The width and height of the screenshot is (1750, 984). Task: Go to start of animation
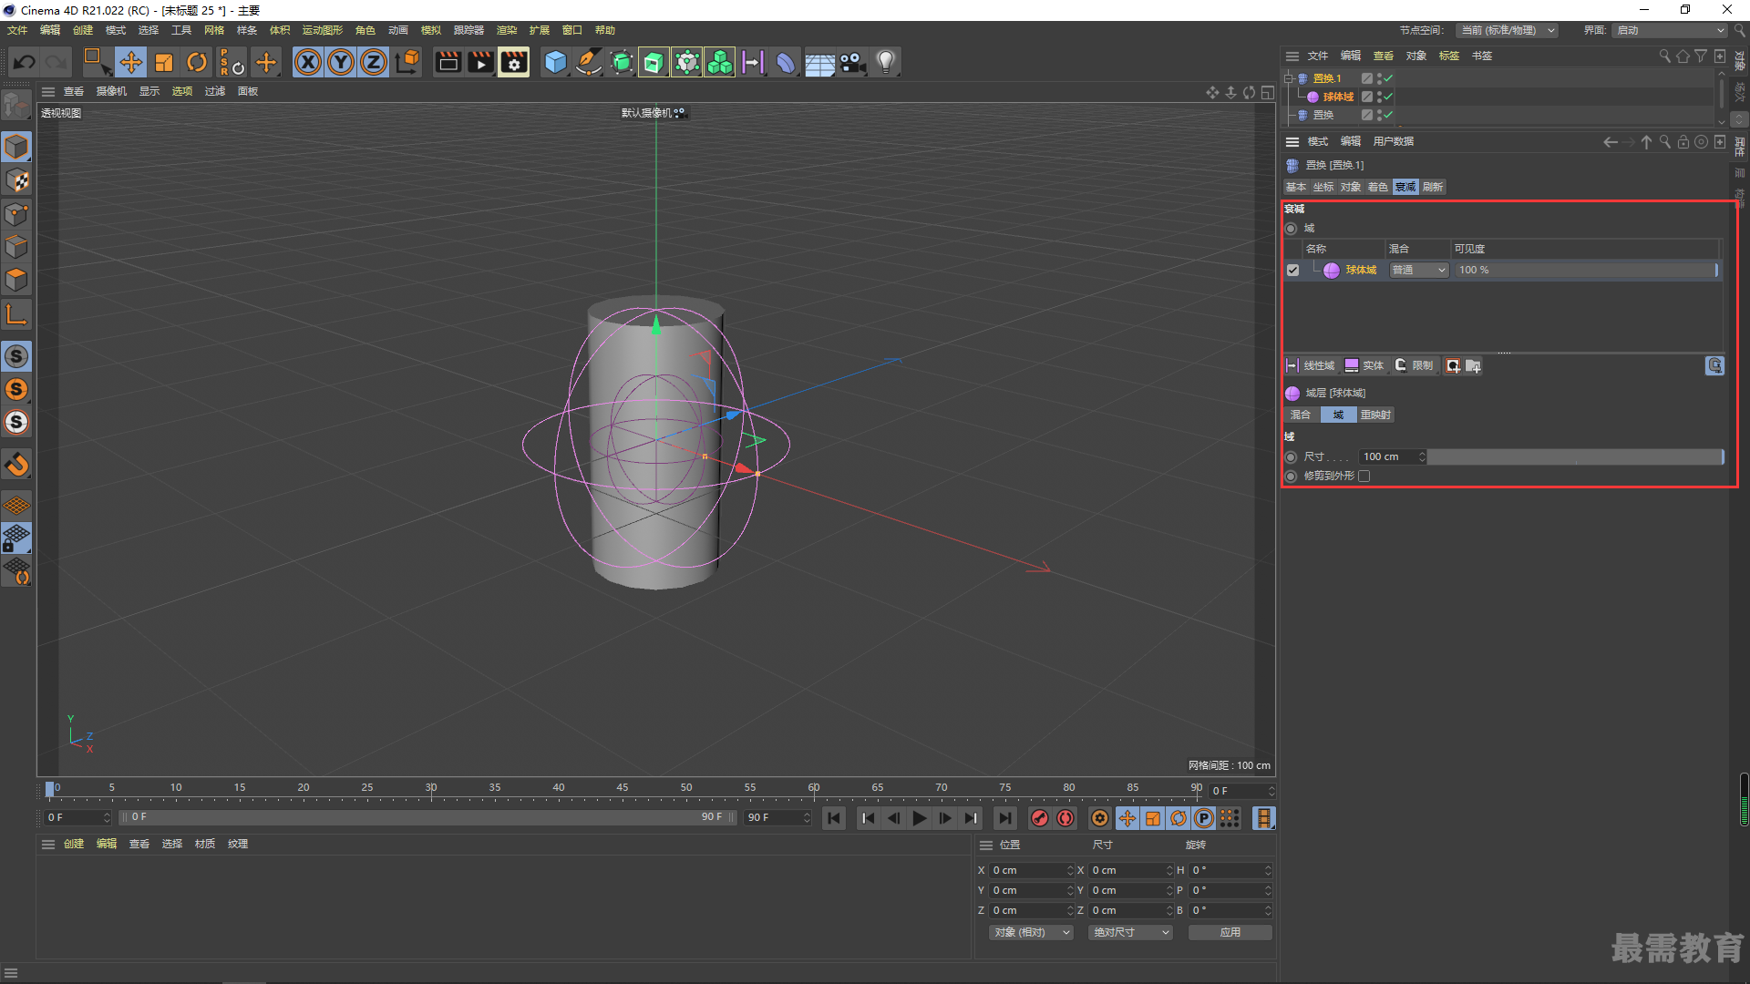point(834,818)
